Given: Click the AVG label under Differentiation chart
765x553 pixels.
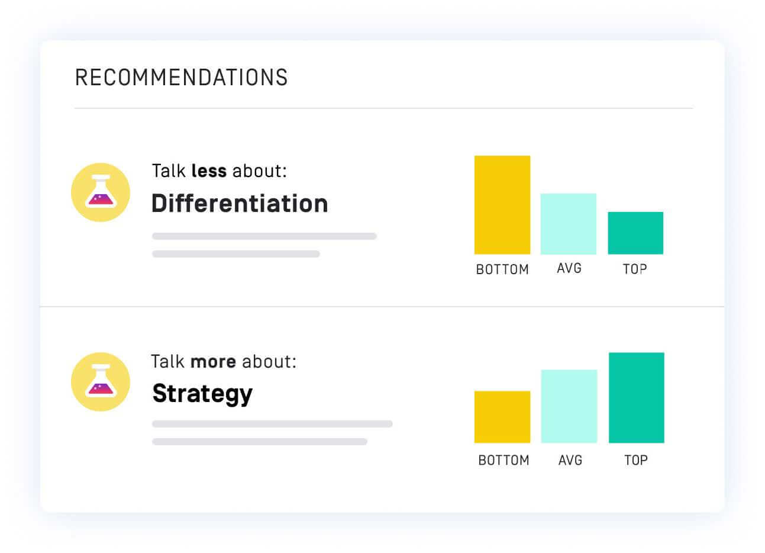Looking at the screenshot, I should pos(569,268).
